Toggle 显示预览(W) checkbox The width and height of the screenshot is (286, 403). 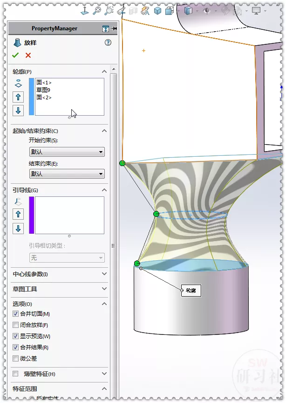[16, 336]
